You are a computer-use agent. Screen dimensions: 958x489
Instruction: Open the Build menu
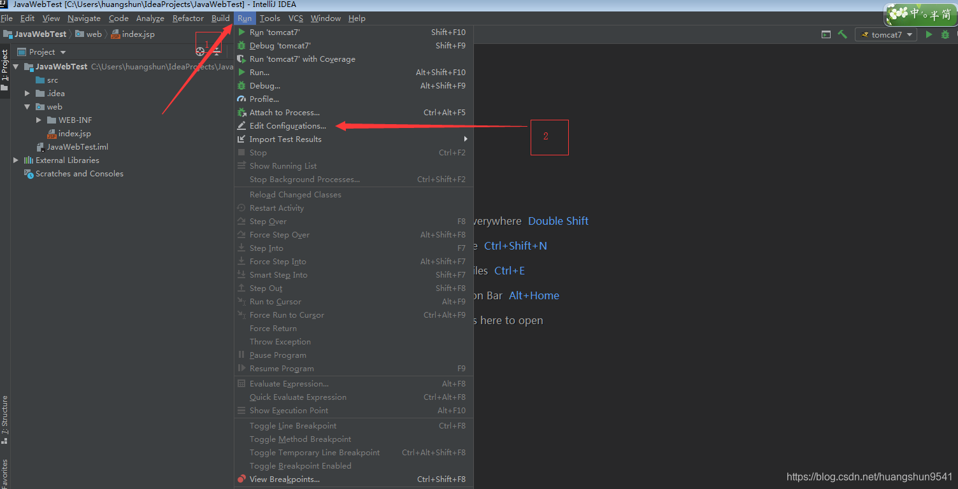click(220, 18)
